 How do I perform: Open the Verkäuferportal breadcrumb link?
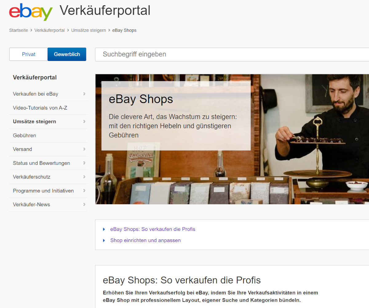pyautogui.click(x=50, y=30)
